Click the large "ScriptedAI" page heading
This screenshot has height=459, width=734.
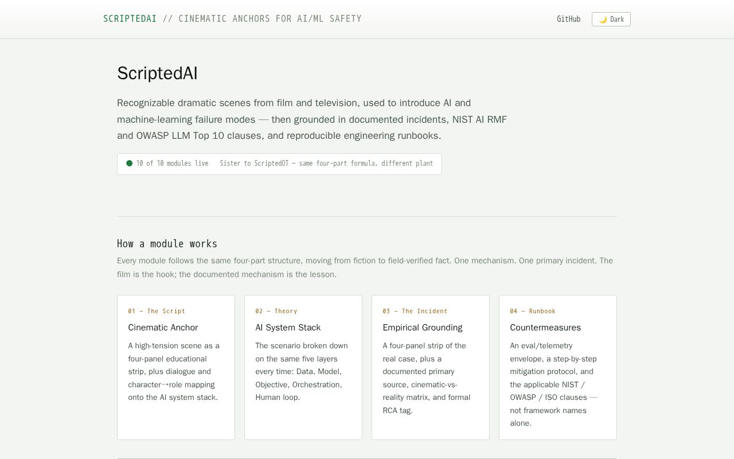pyautogui.click(x=158, y=73)
